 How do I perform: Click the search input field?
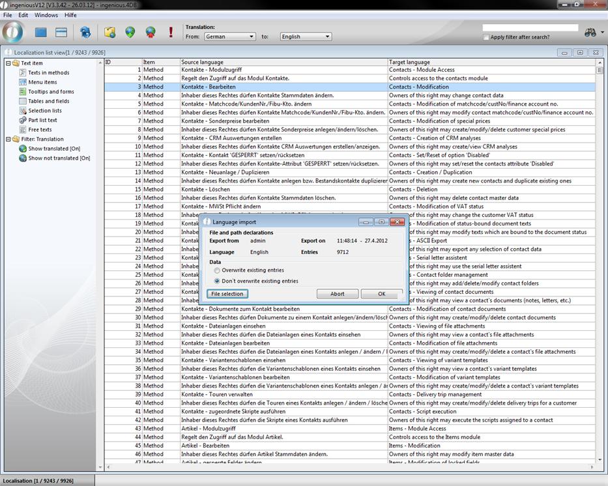click(530, 28)
